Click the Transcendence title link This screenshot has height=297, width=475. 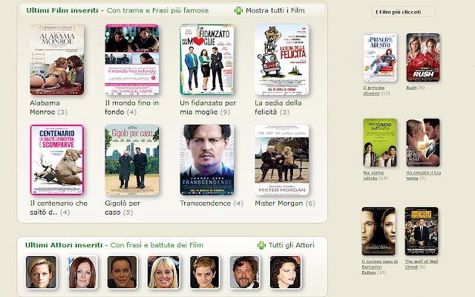click(206, 203)
